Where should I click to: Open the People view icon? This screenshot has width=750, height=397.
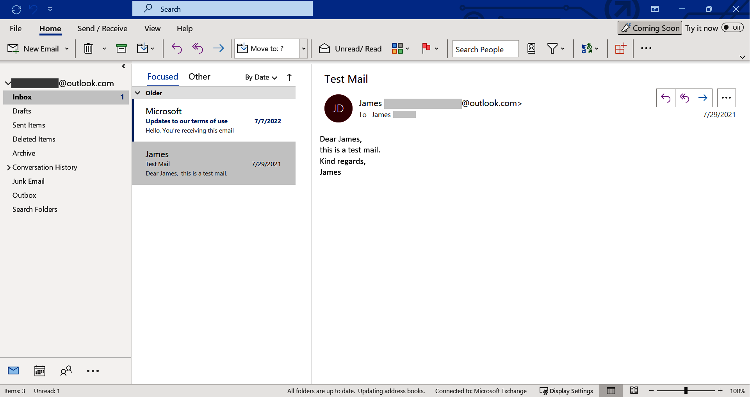(66, 370)
